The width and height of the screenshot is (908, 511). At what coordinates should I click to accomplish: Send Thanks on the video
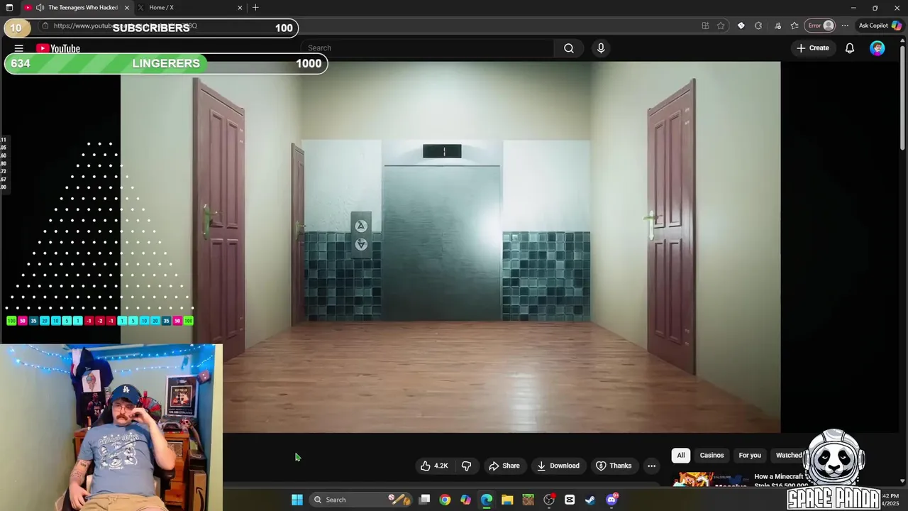pos(614,466)
